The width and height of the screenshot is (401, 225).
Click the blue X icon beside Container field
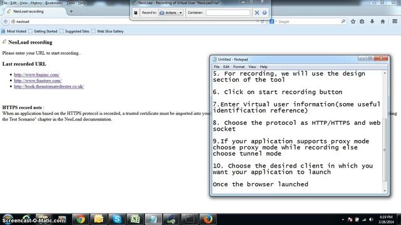(x=257, y=12)
